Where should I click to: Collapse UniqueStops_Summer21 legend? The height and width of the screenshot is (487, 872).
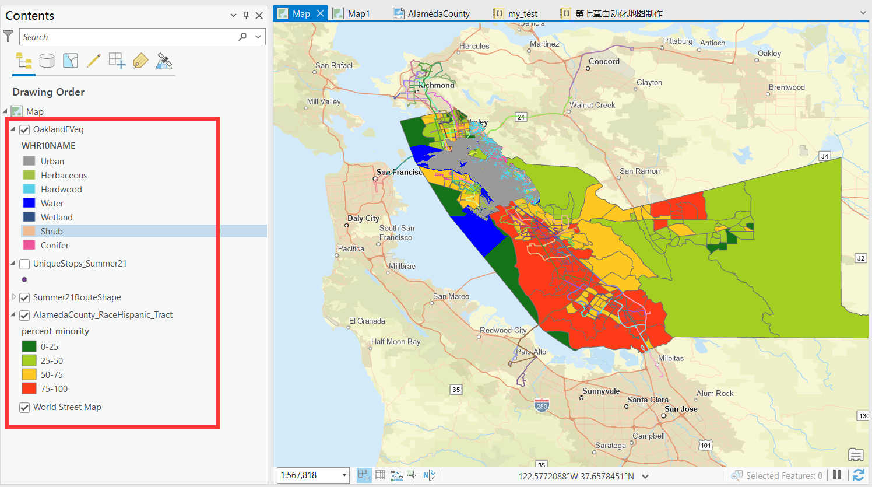[13, 263]
